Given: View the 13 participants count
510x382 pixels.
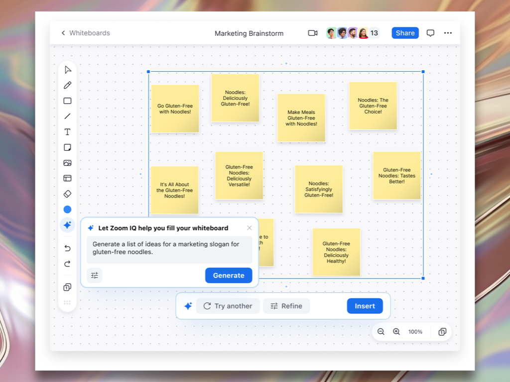Looking at the screenshot, I should 374,33.
